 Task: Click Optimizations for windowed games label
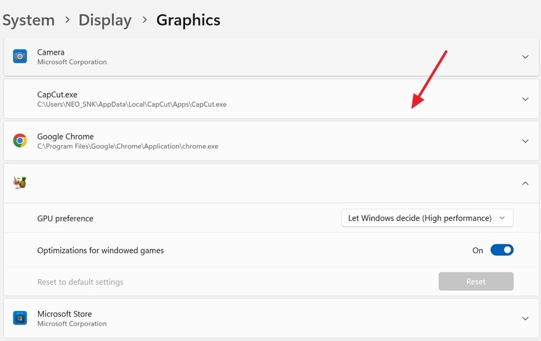(x=101, y=250)
